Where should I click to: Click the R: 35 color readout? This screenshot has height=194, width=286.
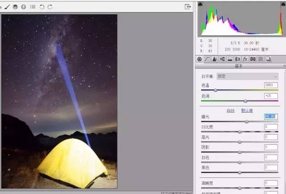(206, 41)
